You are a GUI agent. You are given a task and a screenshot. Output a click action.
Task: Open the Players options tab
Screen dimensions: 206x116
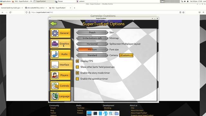(x=61, y=75)
